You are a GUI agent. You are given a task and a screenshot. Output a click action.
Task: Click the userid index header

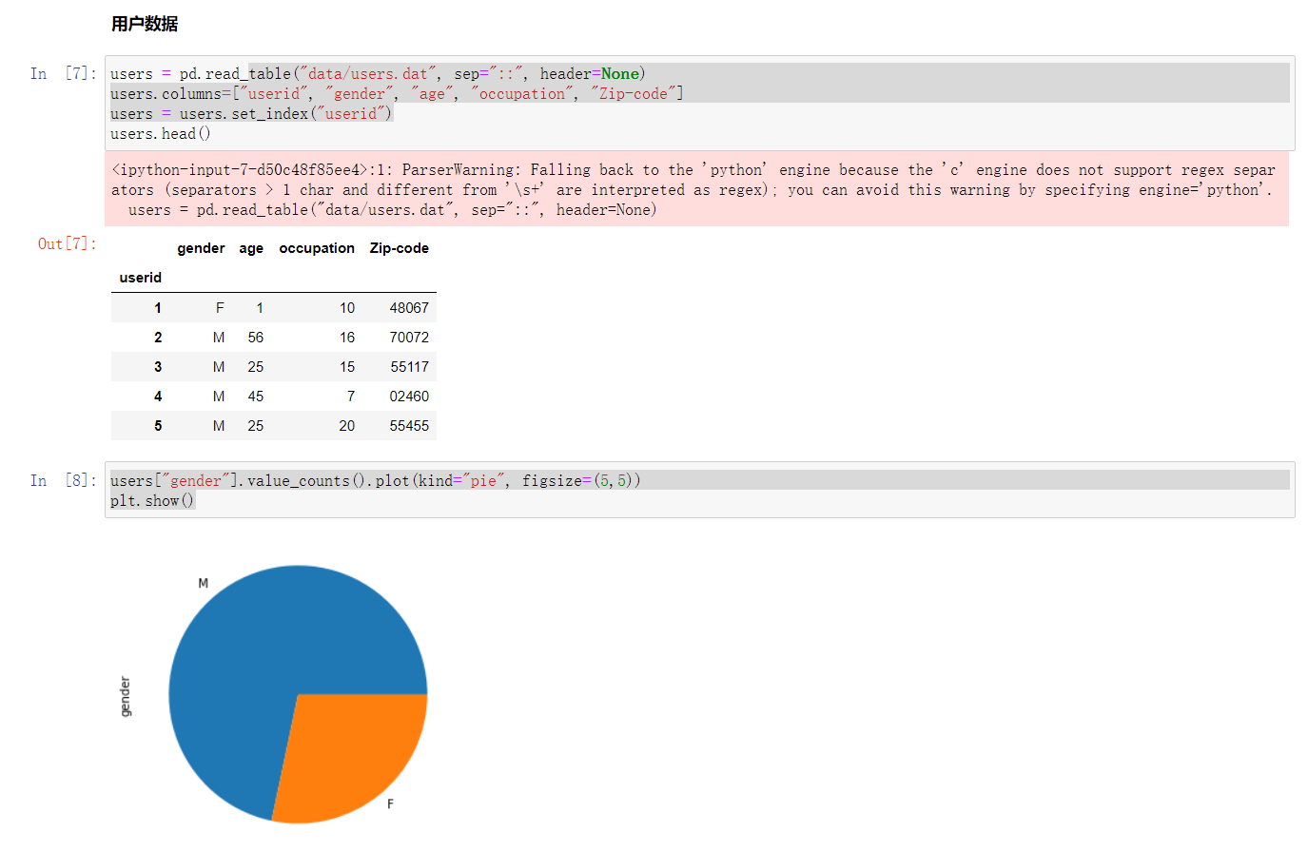[141, 278]
